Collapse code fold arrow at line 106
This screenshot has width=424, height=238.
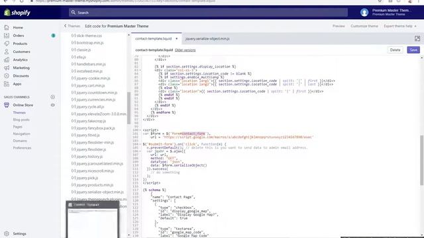[140, 151]
